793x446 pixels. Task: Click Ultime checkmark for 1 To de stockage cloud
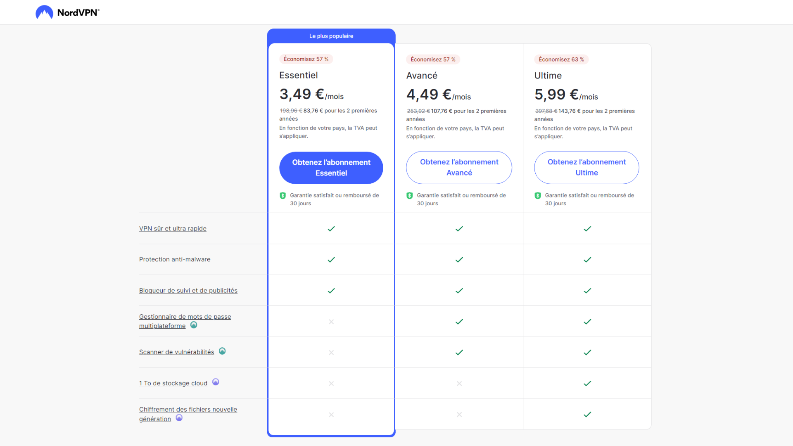pyautogui.click(x=587, y=384)
